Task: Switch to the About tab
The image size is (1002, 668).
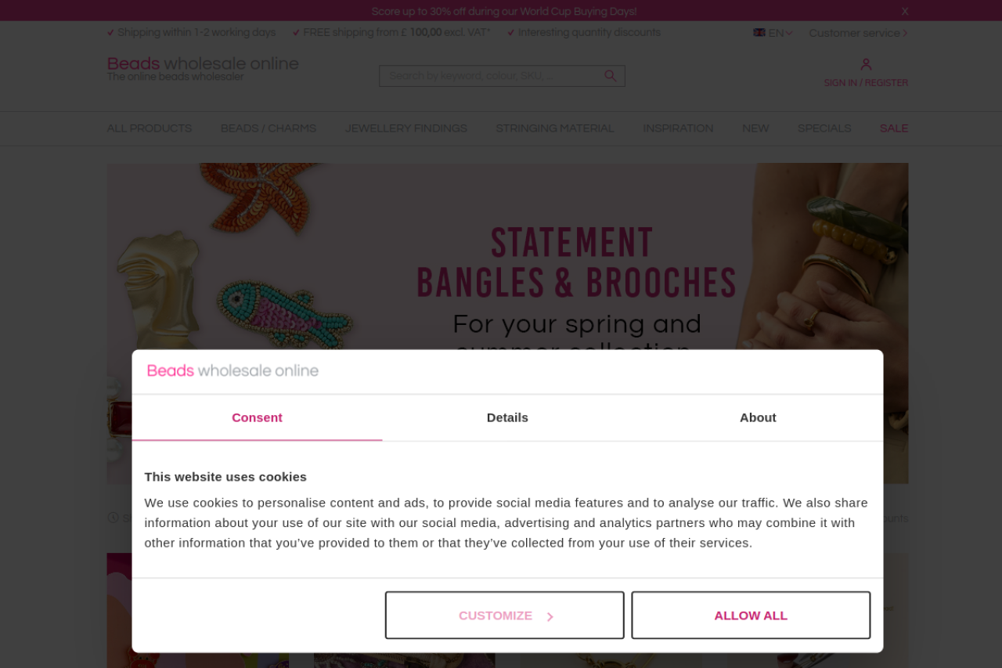Action: click(758, 417)
